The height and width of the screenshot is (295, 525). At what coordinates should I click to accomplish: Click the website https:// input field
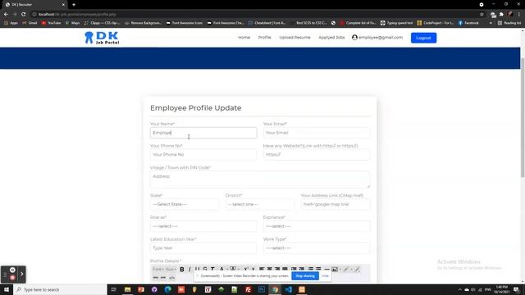click(x=317, y=155)
